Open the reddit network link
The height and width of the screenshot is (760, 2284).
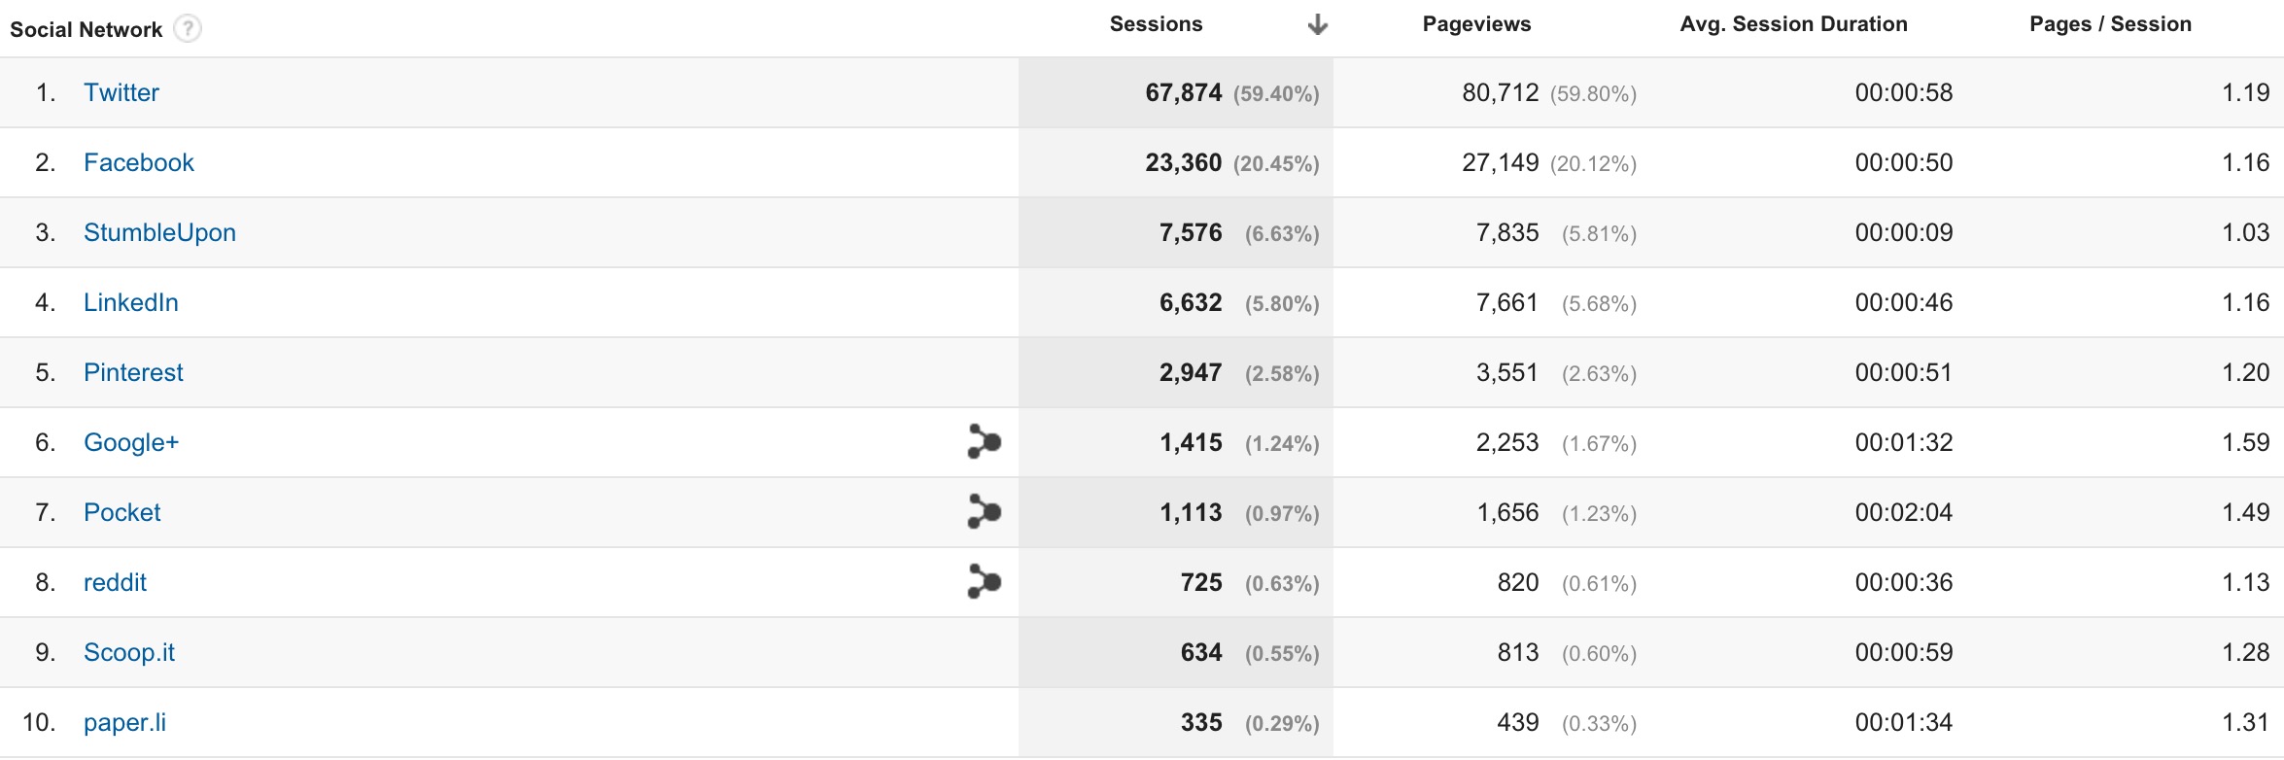coord(115,582)
